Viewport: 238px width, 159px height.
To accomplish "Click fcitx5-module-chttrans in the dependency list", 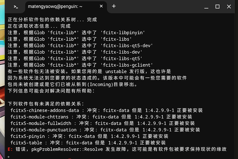I will coord(39,117).
